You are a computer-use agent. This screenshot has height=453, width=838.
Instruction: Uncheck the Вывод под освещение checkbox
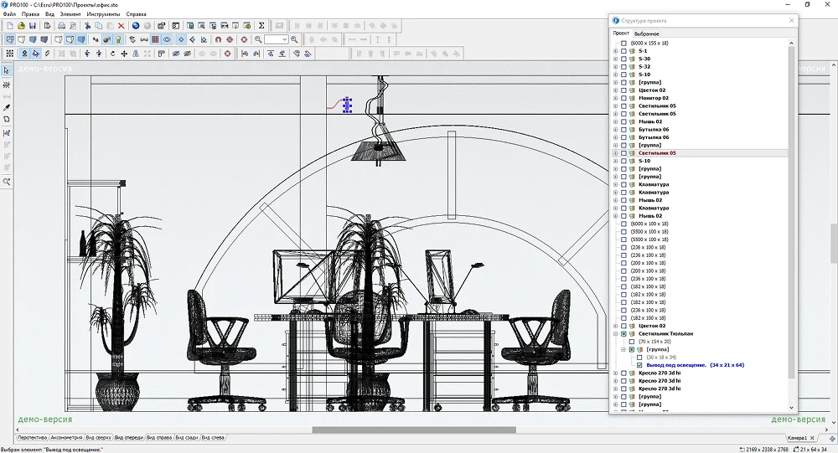pos(639,365)
